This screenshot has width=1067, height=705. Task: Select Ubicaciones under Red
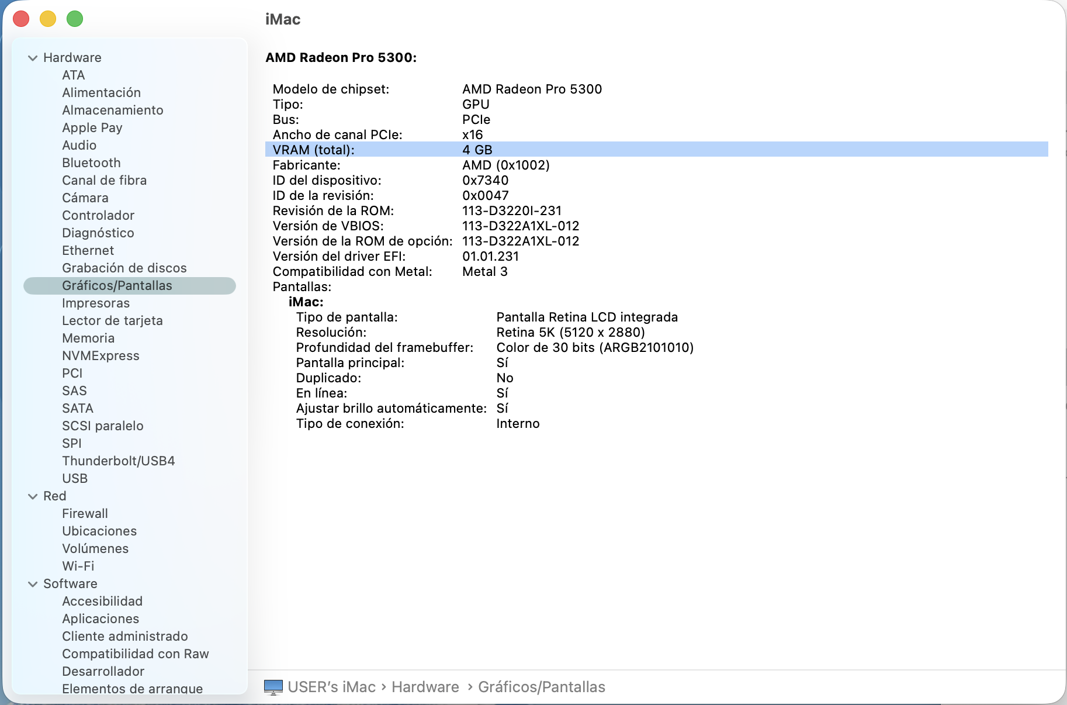coord(99,531)
